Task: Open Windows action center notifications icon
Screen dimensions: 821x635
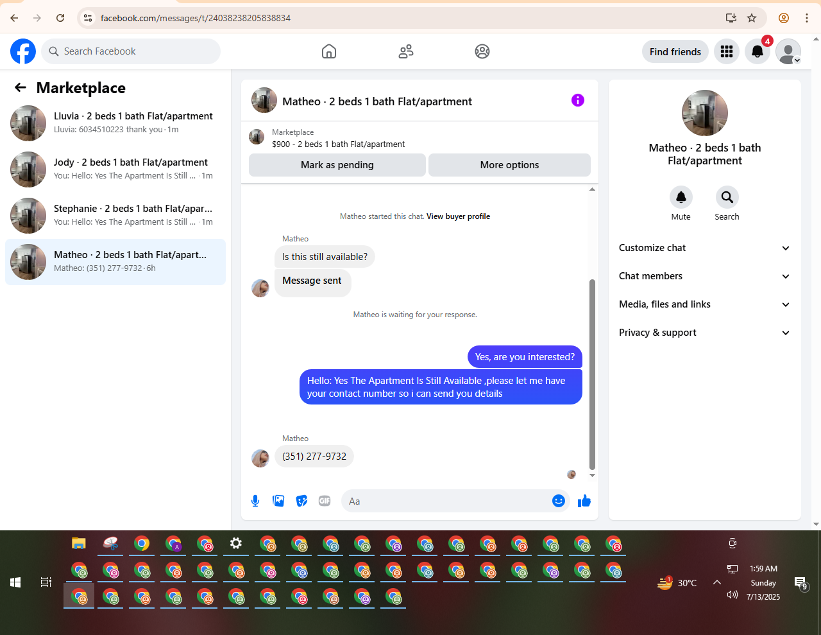Action: 801,583
